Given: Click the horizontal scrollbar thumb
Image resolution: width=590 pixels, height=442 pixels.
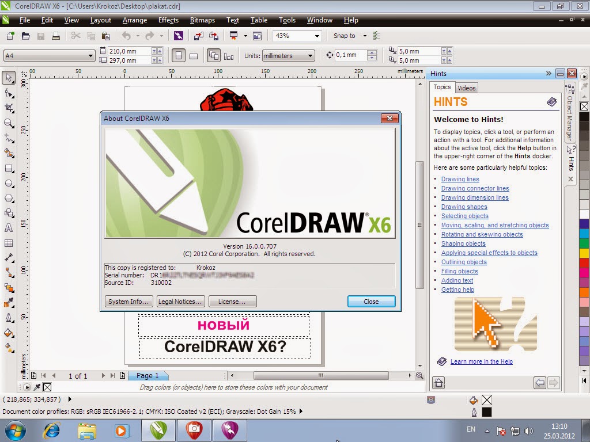Looking at the screenshot, I should (320, 375).
